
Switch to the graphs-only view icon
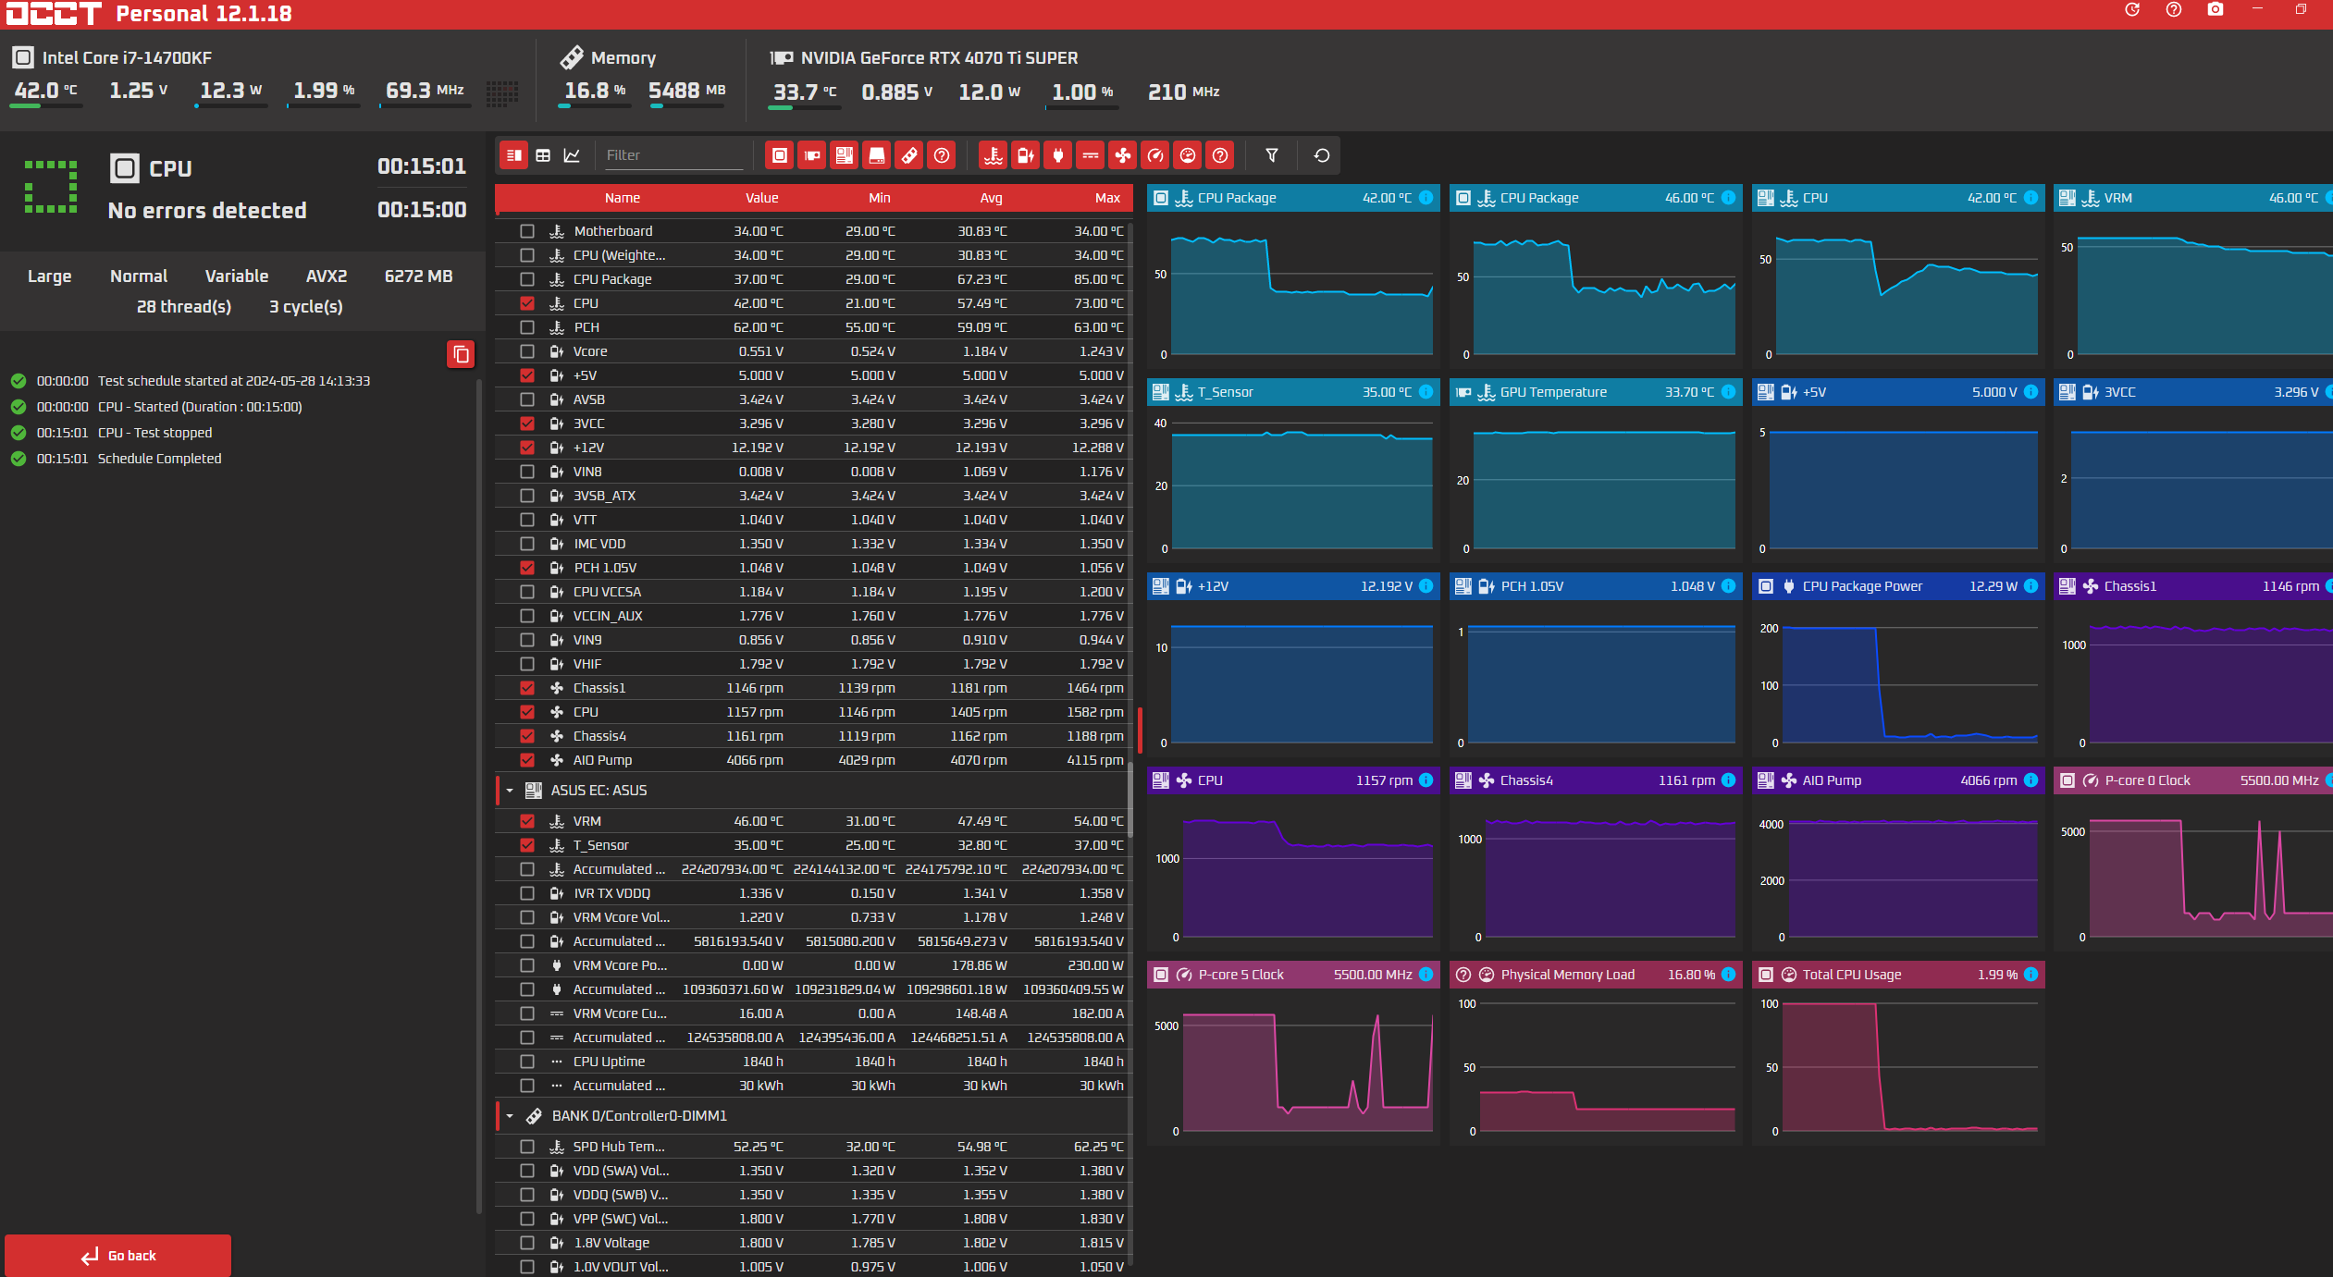pos(572,155)
